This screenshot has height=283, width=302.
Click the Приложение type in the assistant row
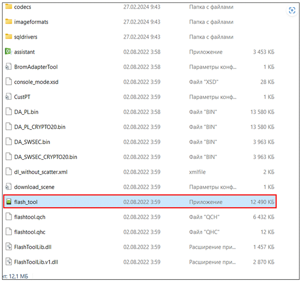click(206, 52)
